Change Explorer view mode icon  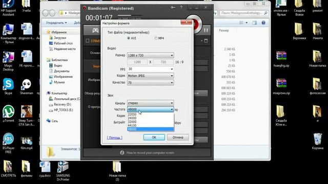241,22
